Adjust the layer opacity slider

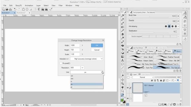tap(165, 77)
